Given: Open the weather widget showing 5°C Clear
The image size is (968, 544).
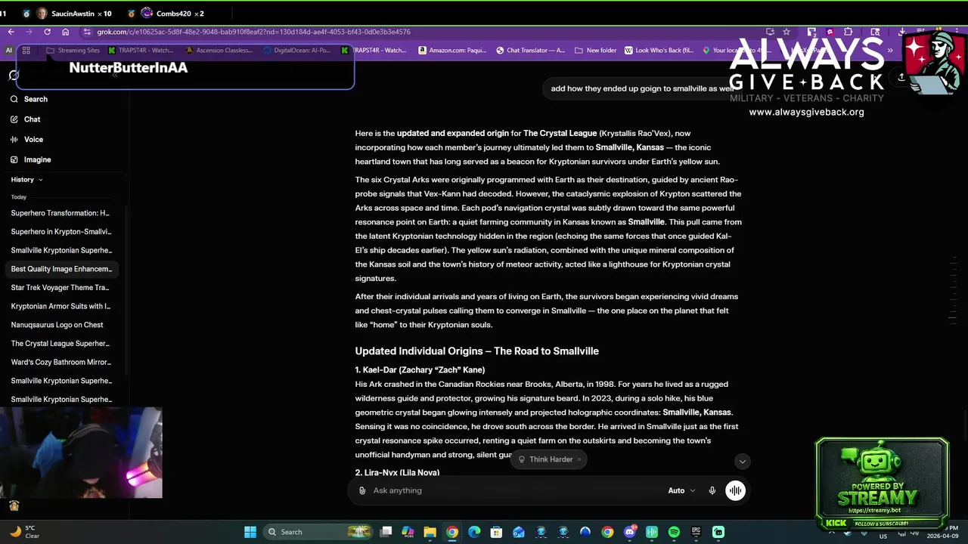Looking at the screenshot, I should pyautogui.click(x=24, y=532).
